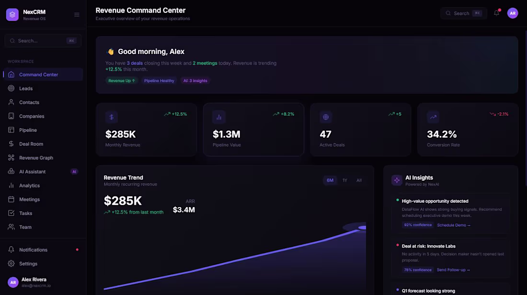This screenshot has height=295, width=527.
Task: Click the $3.4M ARR value
Action: [x=184, y=210]
